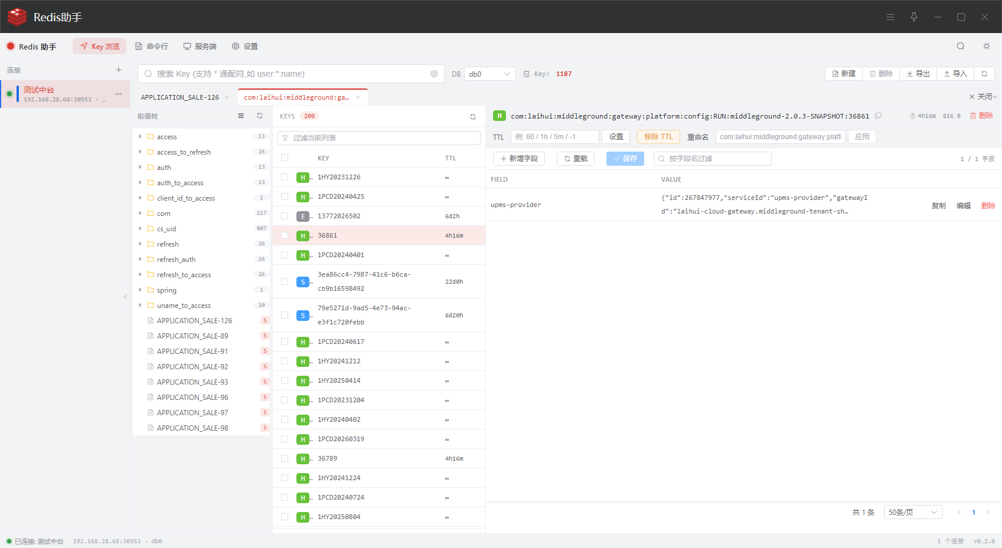The image size is (1002, 548).
Task: Expand the cs_uid folder
Action: tap(140, 228)
